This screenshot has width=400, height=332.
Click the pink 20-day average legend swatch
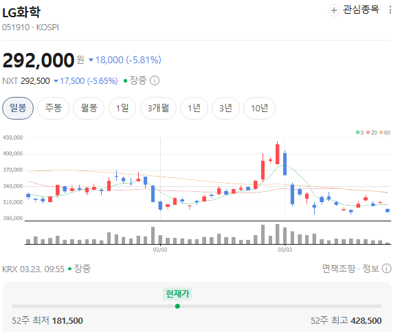(x=368, y=133)
